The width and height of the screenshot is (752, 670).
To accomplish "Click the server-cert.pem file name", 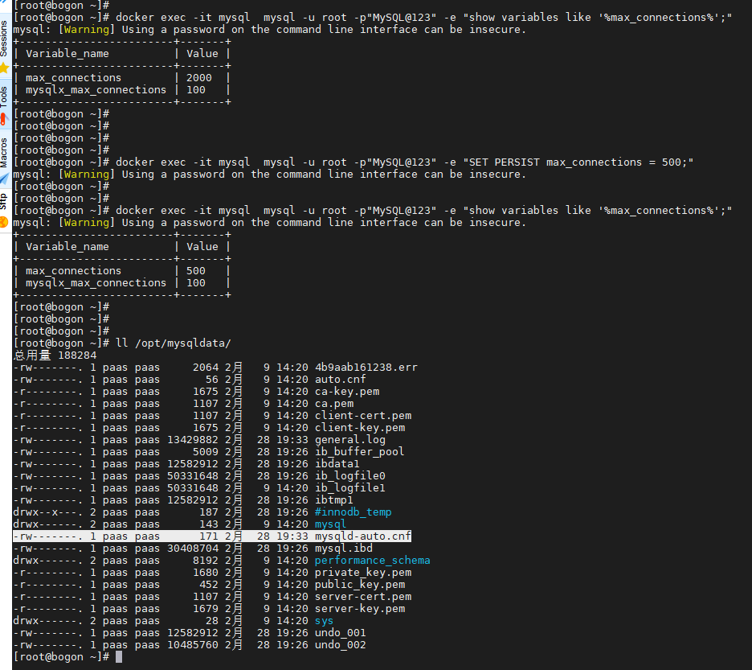I will click(x=363, y=597).
